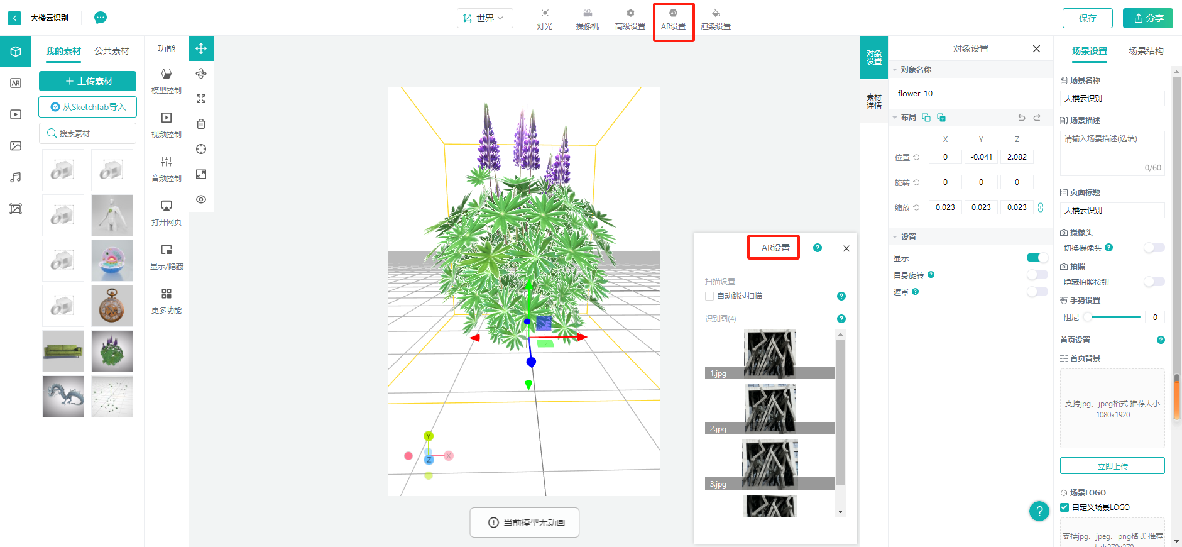The width and height of the screenshot is (1182, 547).
Task: Check the 自动跳过扫描 checkbox
Action: tap(709, 296)
